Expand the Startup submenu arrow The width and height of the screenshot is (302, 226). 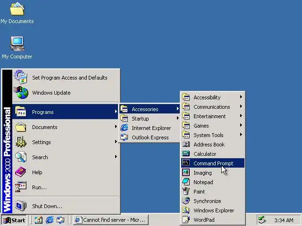point(177,118)
